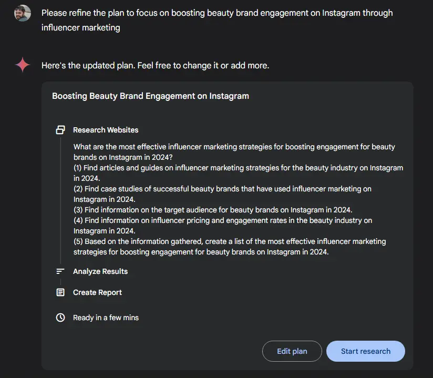Expand the Analyze Results step label

click(100, 271)
